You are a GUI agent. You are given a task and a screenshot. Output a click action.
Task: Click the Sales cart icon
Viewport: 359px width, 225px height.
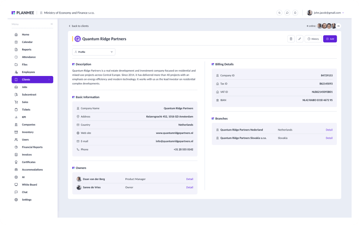[16, 102]
